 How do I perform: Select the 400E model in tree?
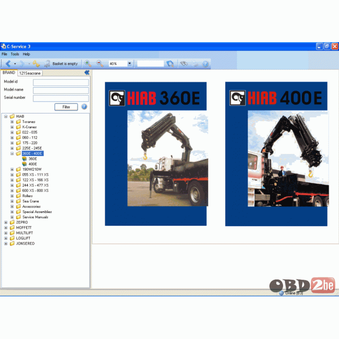[33, 164]
